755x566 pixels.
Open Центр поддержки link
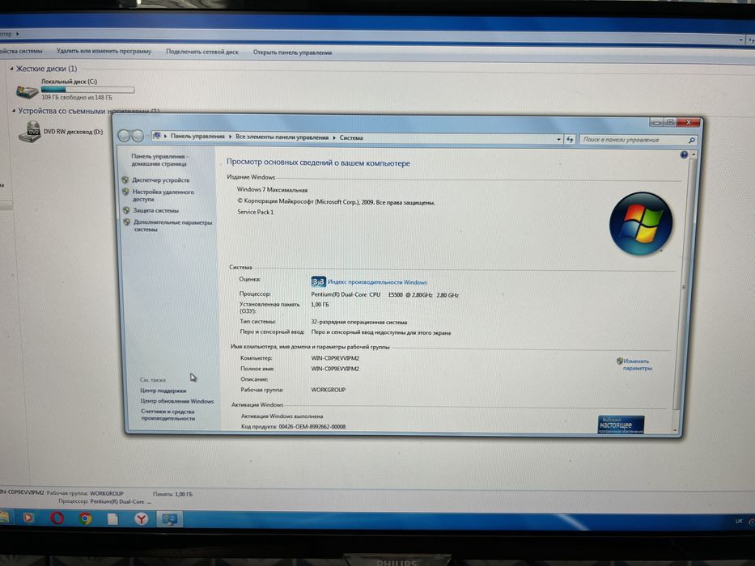coord(163,391)
